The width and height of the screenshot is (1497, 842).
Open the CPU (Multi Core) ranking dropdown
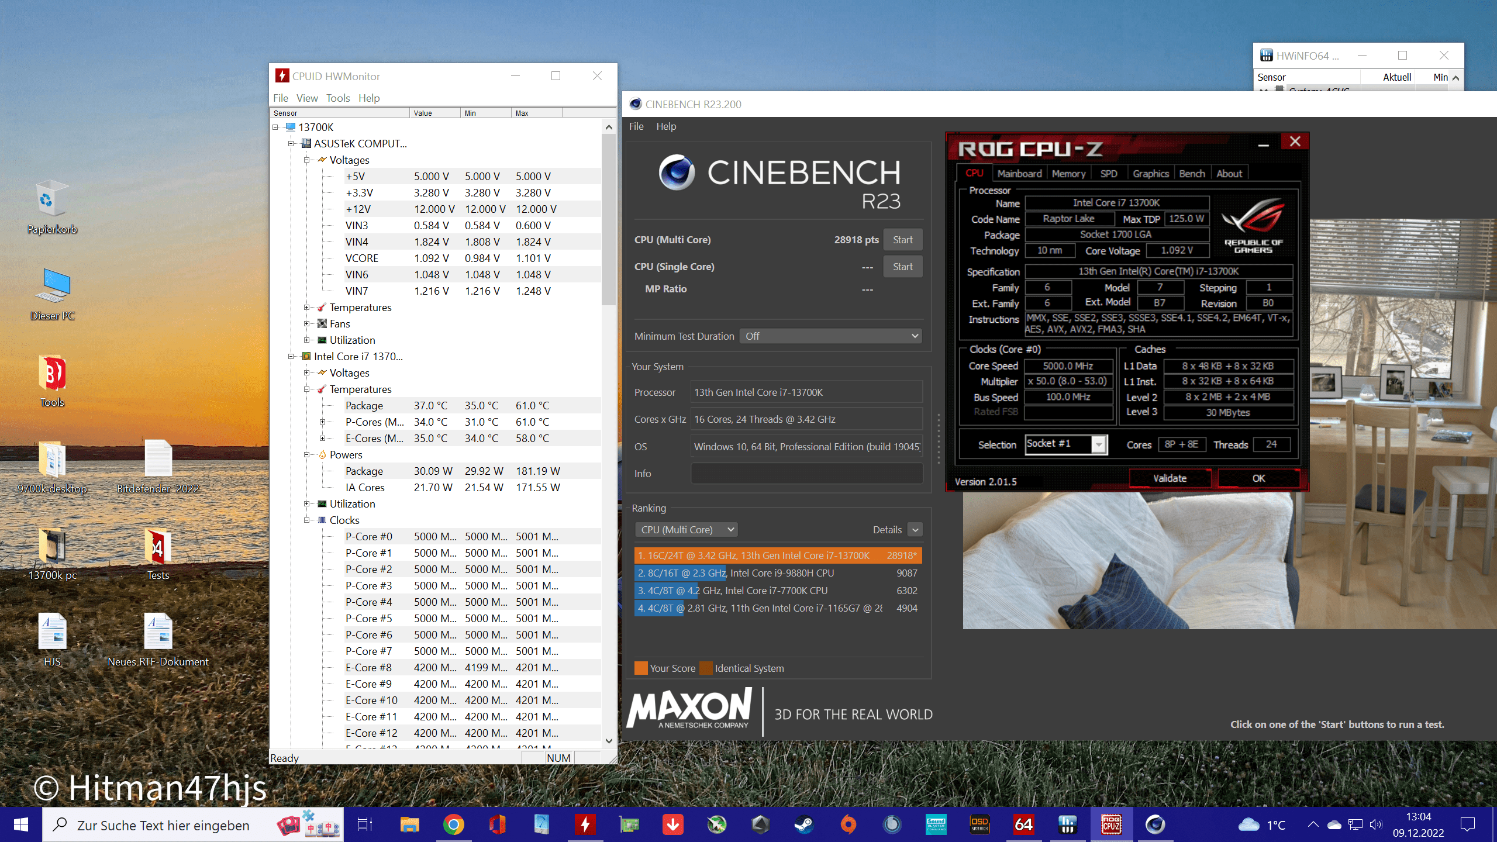click(687, 529)
